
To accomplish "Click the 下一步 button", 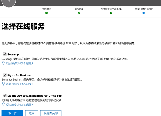I will click(12, 113).
